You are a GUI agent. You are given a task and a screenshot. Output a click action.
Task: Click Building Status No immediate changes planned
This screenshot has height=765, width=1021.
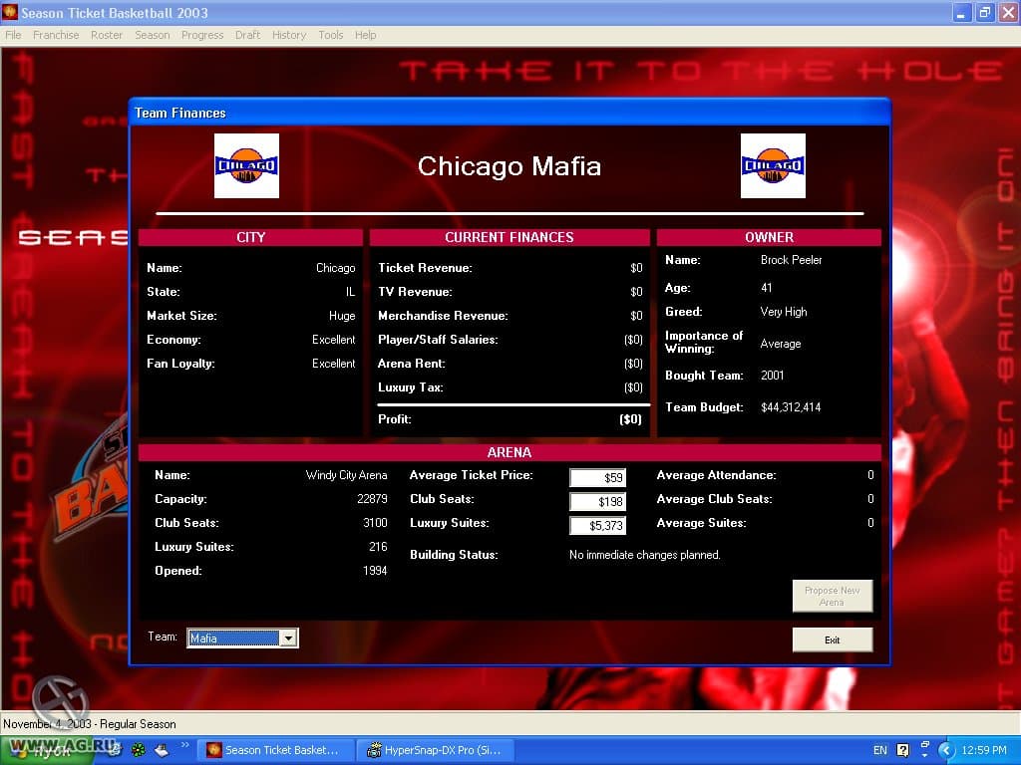(645, 555)
